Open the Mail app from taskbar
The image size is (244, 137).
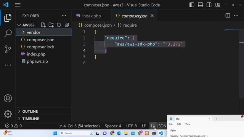(133, 133)
